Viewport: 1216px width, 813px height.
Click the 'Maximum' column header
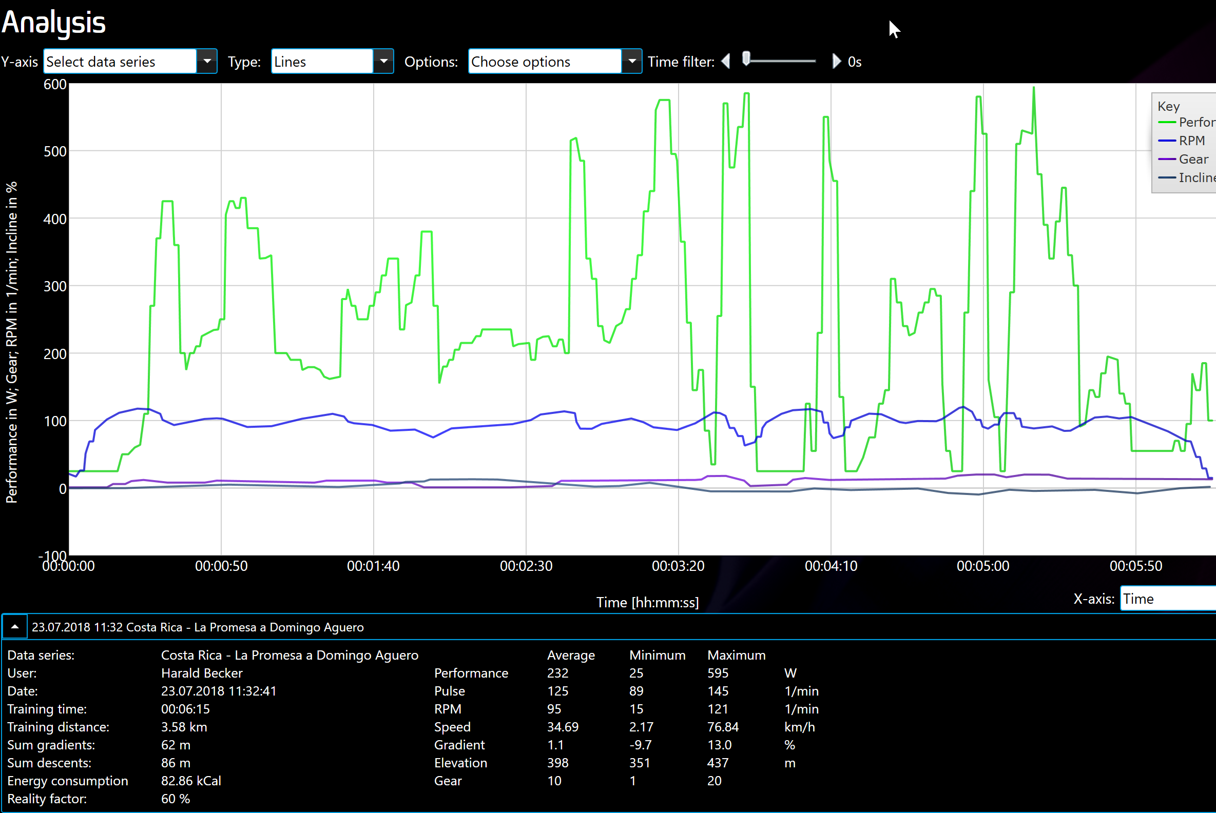[736, 655]
